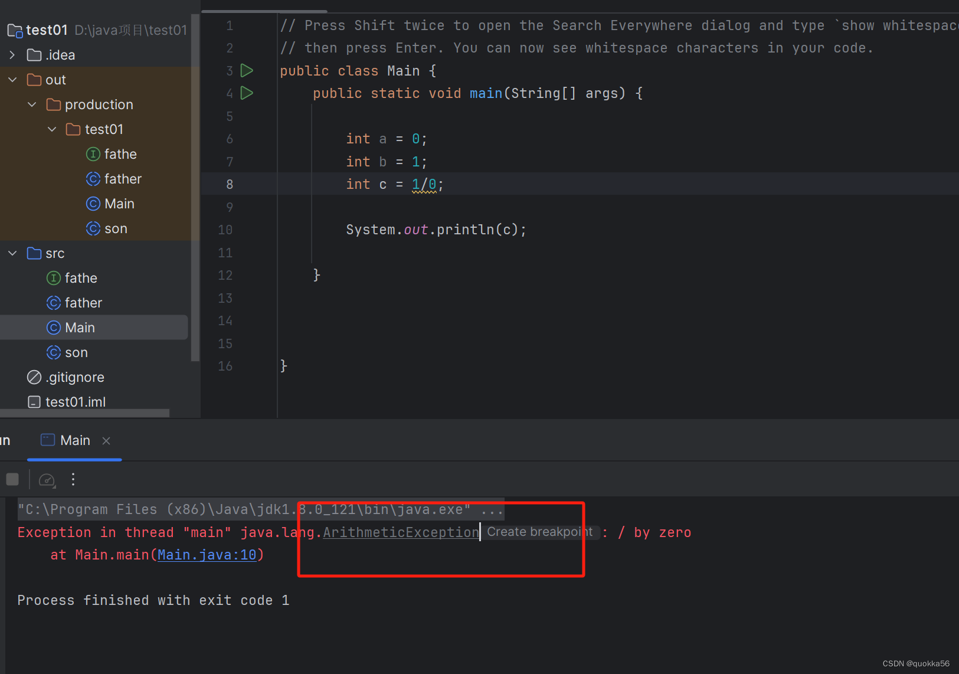The width and height of the screenshot is (959, 674).
Task: Click the .gitignore file icon
Action: [34, 377]
